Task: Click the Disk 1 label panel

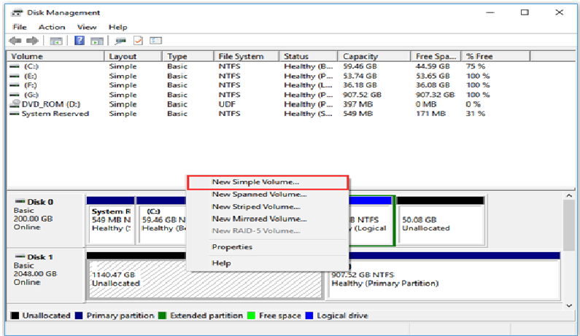Action: point(45,276)
